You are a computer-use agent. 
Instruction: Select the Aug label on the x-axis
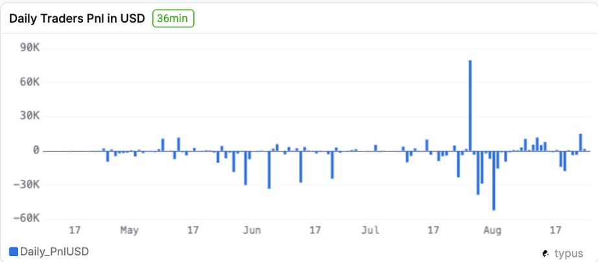pyautogui.click(x=493, y=230)
